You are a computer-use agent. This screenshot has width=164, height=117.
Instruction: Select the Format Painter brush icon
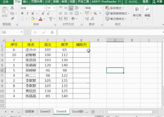pos(12,19)
